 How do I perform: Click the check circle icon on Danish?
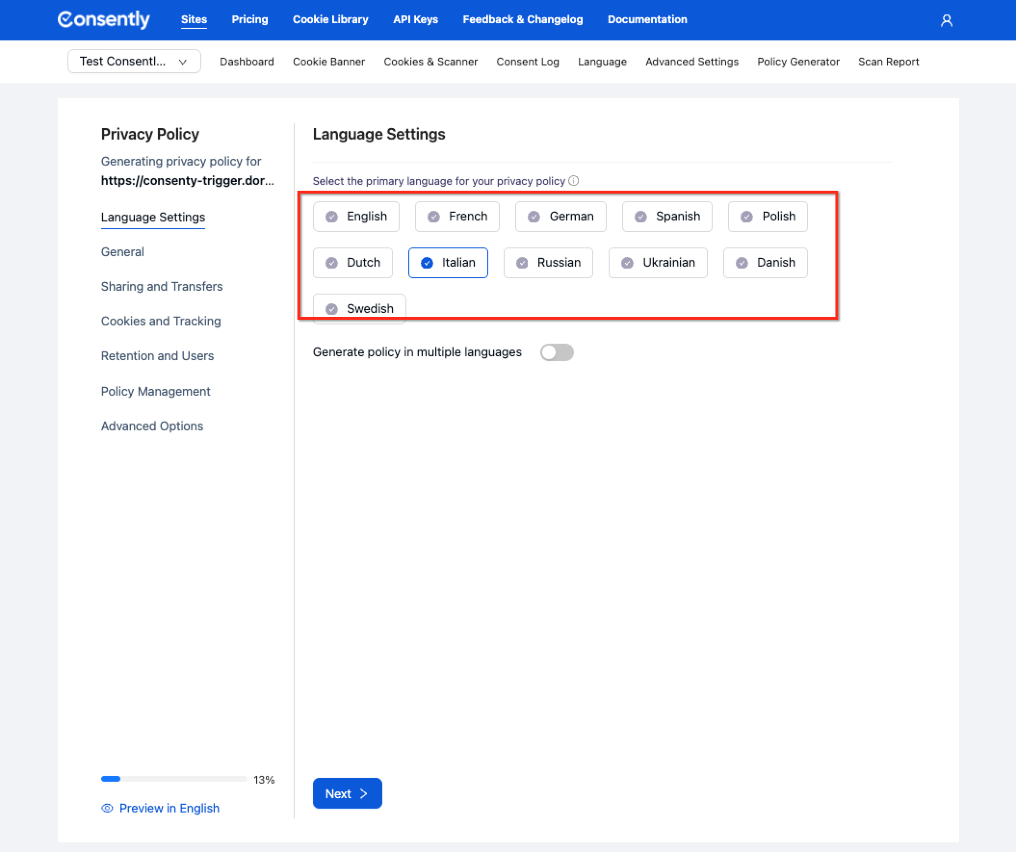click(x=742, y=262)
